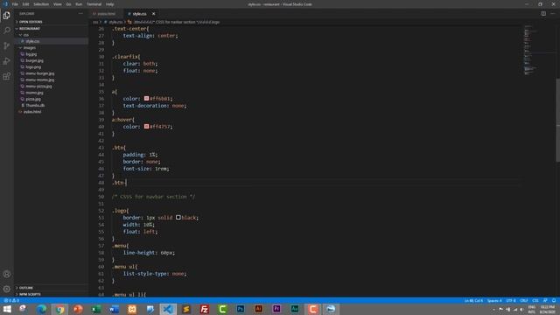Open the Run and Debug view
Viewport: 560px width, 315px height.
[7, 61]
